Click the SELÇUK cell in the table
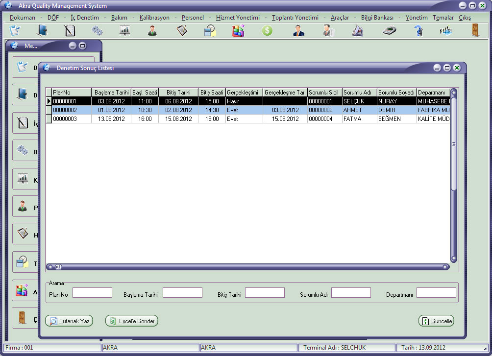Viewport: 492px width, 356px height. 359,101
